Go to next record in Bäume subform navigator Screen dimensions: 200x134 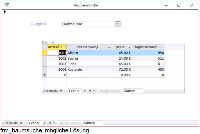[85, 91]
